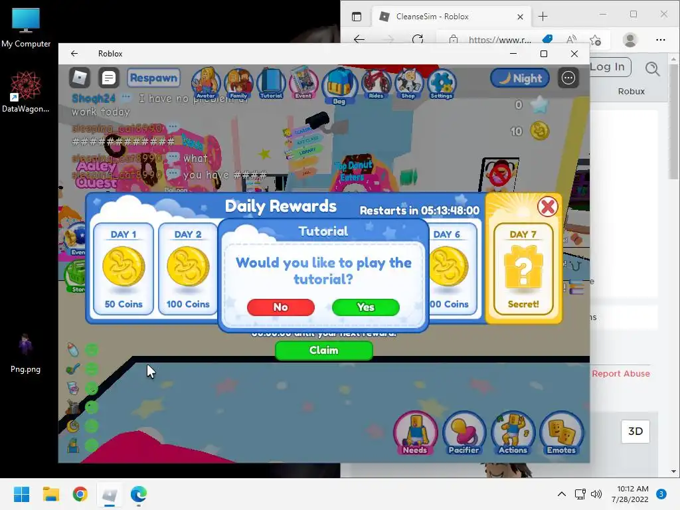Select the Day 7 Secret reward
Image resolution: width=680 pixels, height=510 pixels.
point(523,269)
